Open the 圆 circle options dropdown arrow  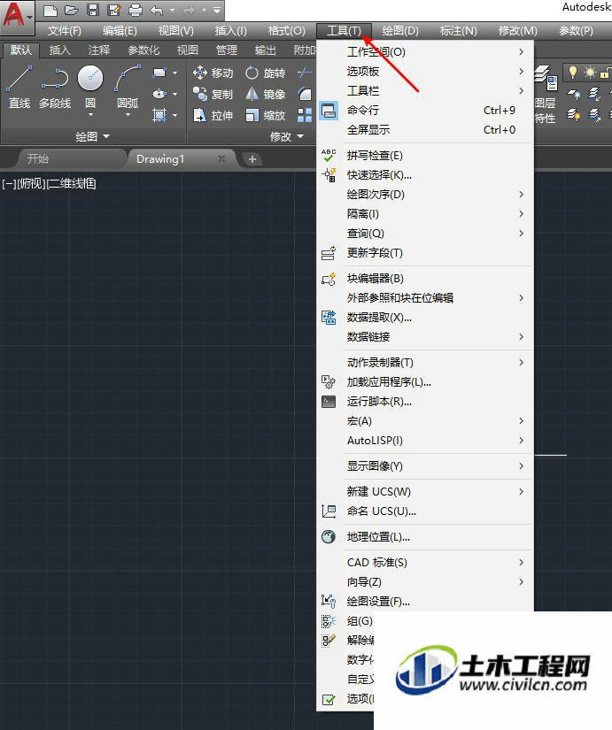point(90,114)
